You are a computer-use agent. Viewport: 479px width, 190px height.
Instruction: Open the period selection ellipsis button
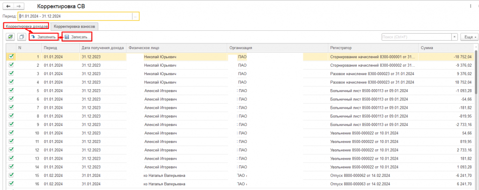[136, 16]
